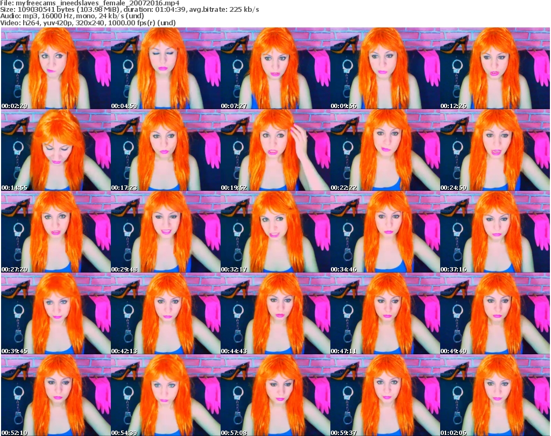
Task: Select the thumbnail stamped 00:12:26
Action: coord(495,68)
